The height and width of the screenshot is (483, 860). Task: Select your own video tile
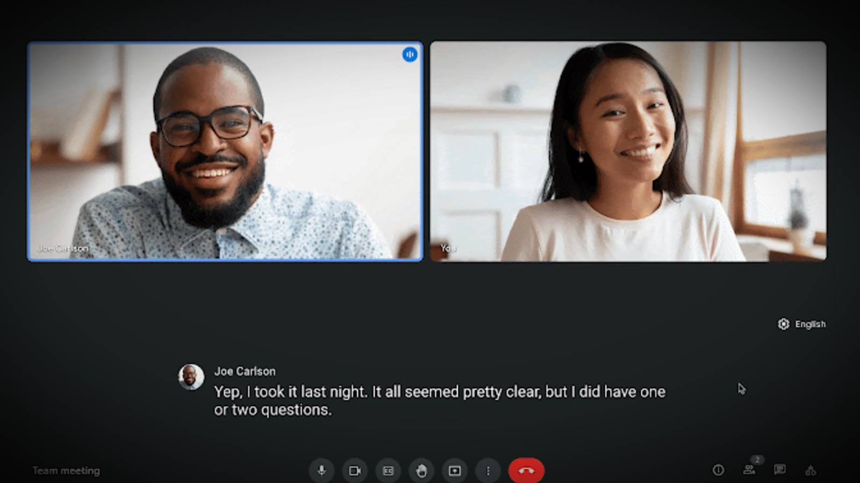[629, 150]
